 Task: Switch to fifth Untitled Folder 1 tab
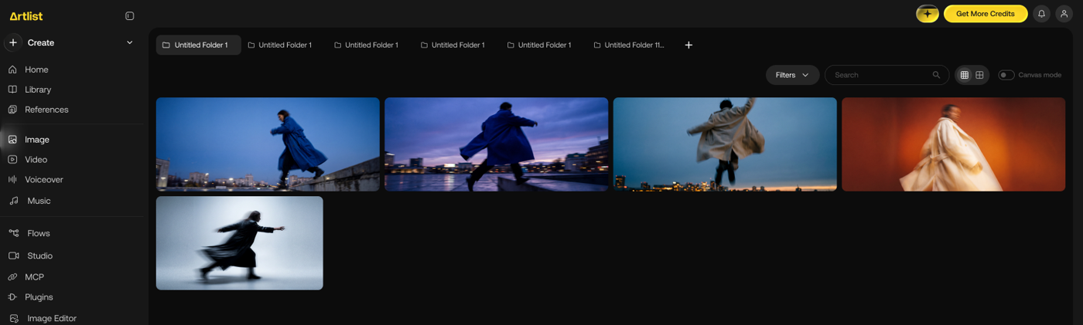[x=540, y=45]
